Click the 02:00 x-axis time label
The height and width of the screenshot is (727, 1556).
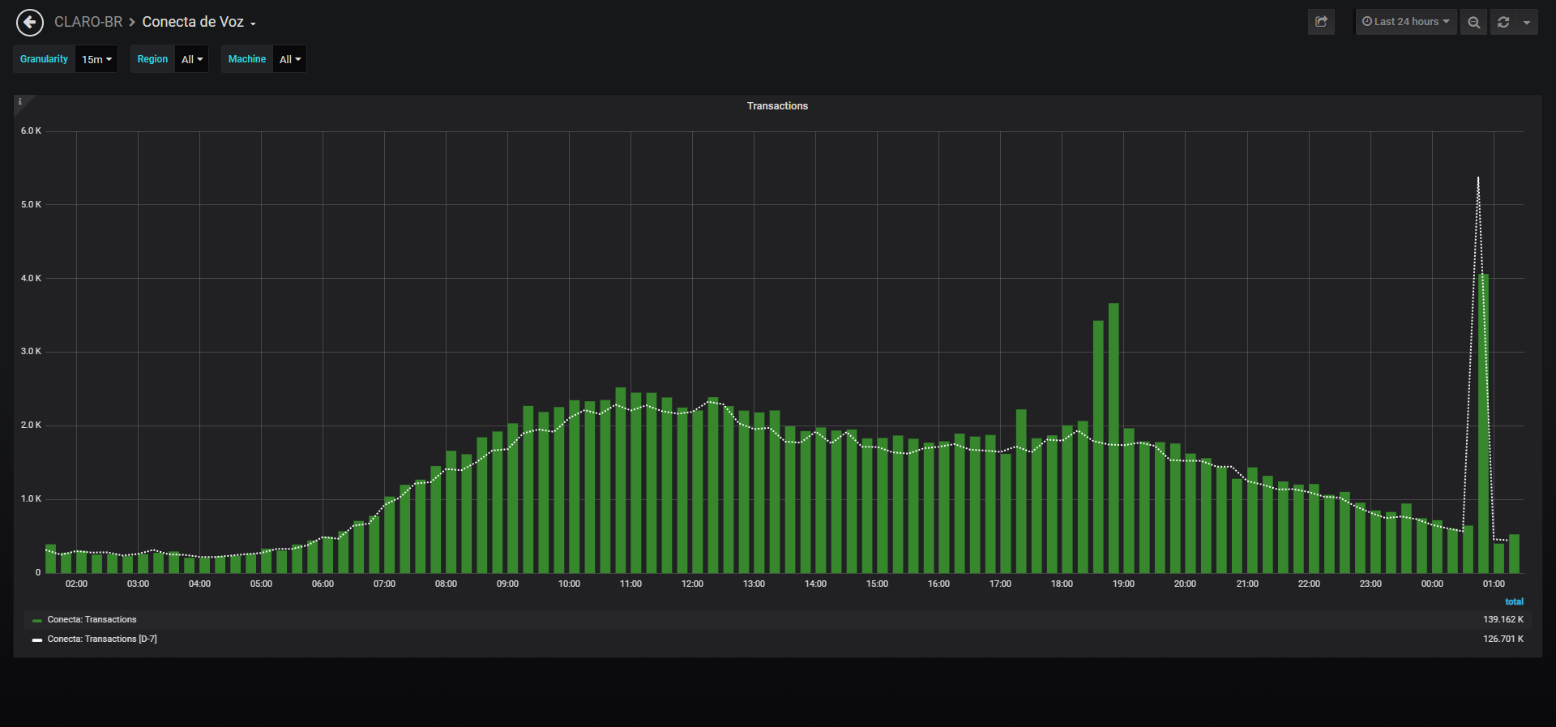76,584
